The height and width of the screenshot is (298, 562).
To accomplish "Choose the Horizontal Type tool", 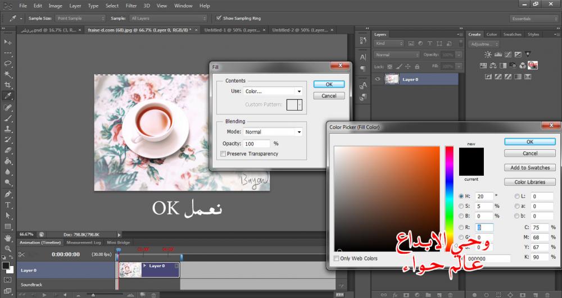I will tap(8, 205).
